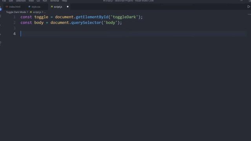Click the HTML file icon on index.html tab
Viewport: 251px width, 141px height.
[7, 7]
